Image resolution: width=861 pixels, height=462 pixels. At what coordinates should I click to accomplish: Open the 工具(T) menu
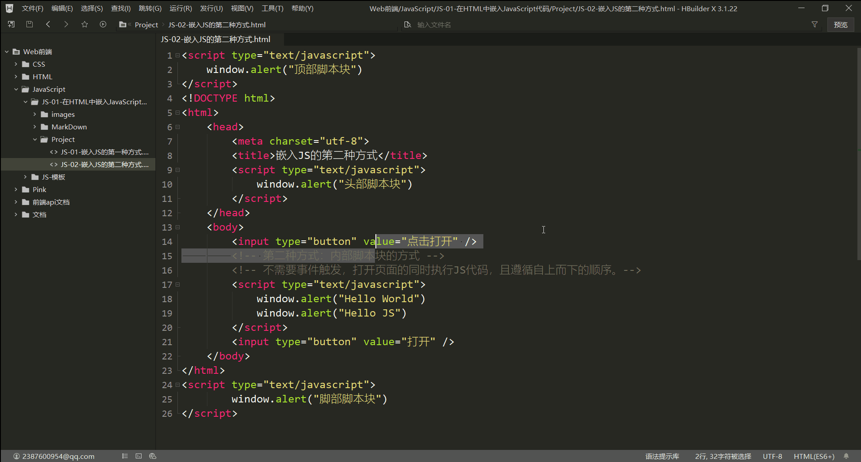click(x=272, y=9)
